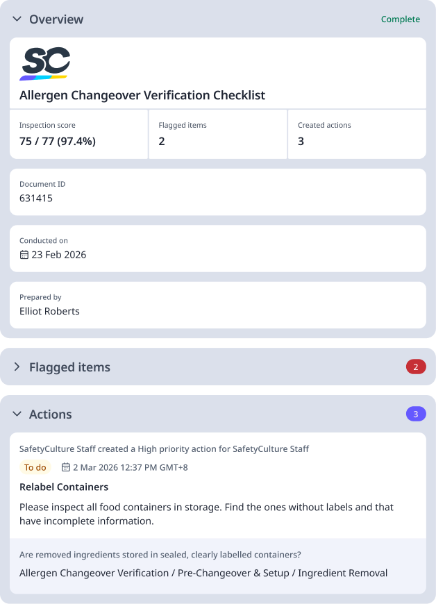Click the Complete status label

coord(401,19)
